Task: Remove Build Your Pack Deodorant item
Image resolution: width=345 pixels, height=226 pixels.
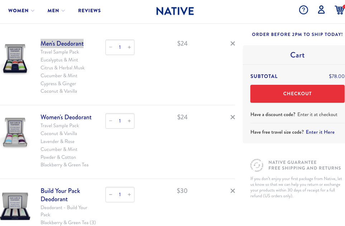Action: tap(233, 191)
